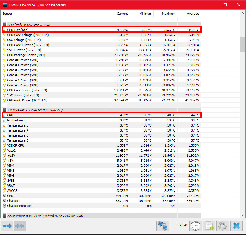Open the network remote monitoring button
Image resolution: width=246 pixels, height=235 pixels.
pos(163,226)
